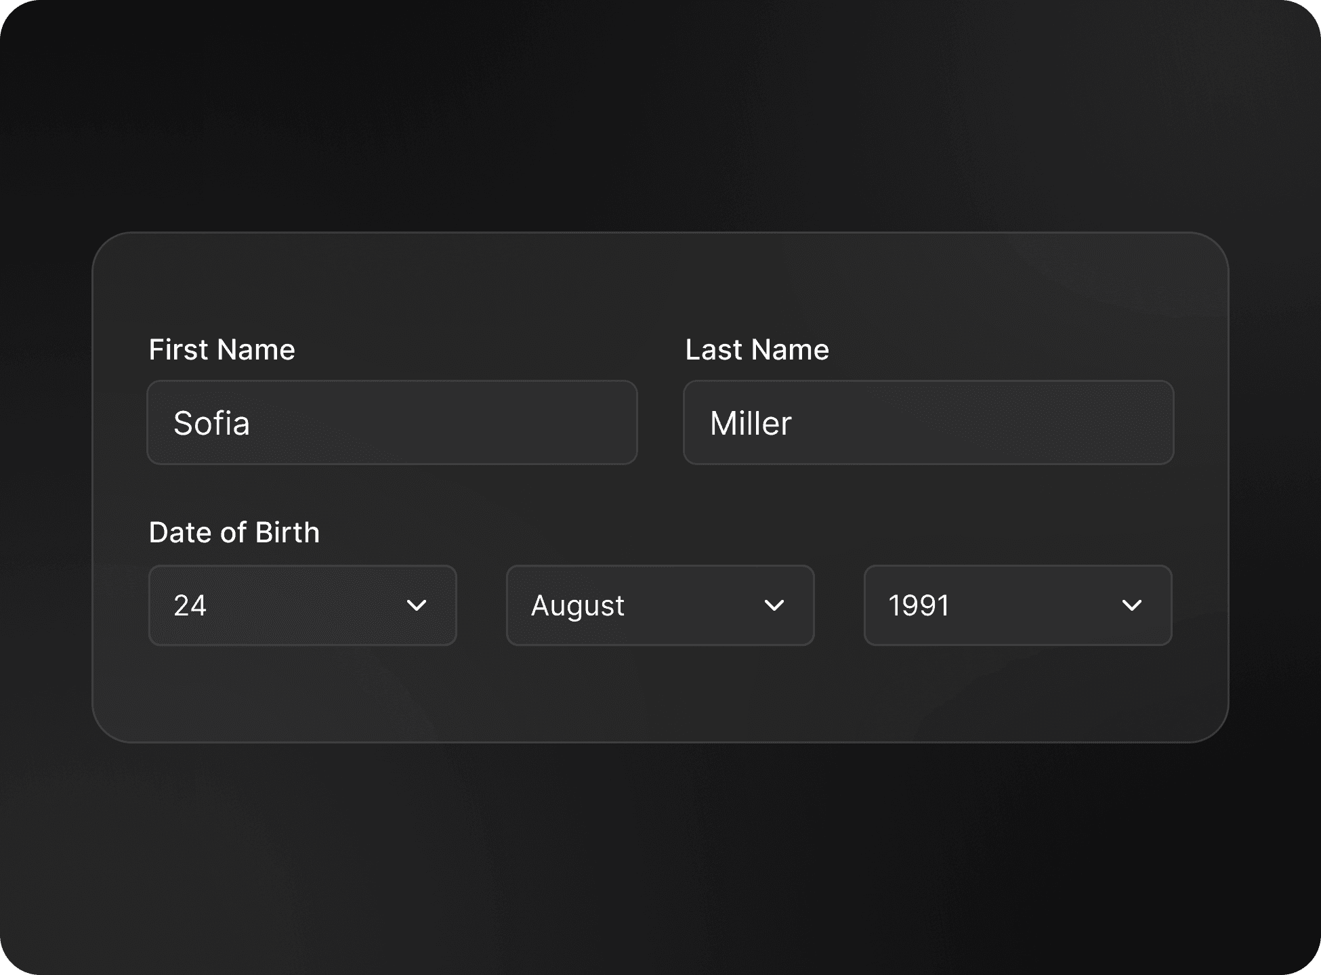Place the cursor after Miller in Last Name
This screenshot has height=975, width=1321.
point(795,423)
